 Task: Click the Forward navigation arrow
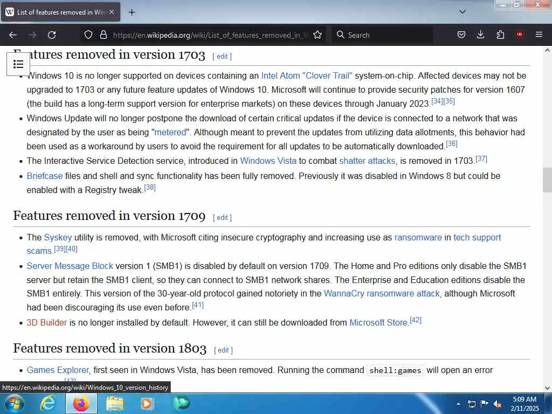[x=32, y=35]
